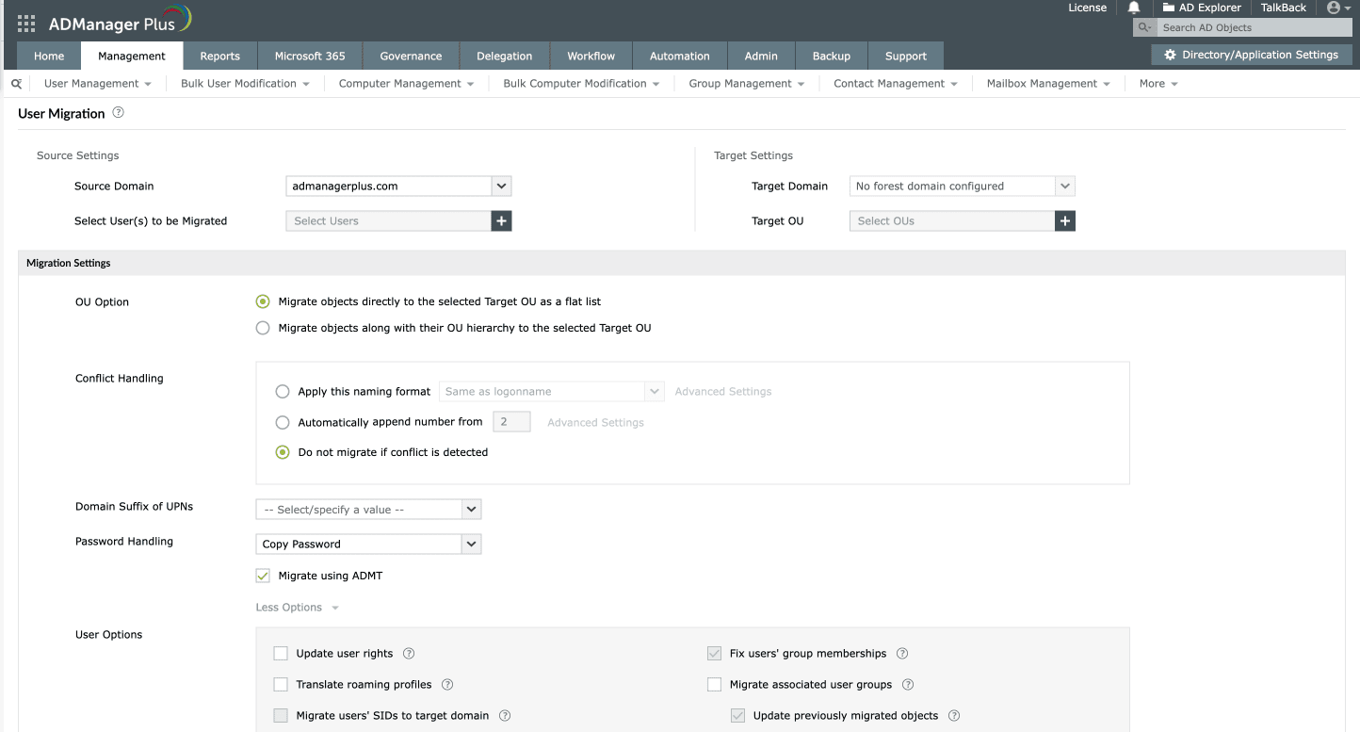Screen dimensions: 1360x732
Task: Click the help icon next to User Migration
Action: coord(118,113)
